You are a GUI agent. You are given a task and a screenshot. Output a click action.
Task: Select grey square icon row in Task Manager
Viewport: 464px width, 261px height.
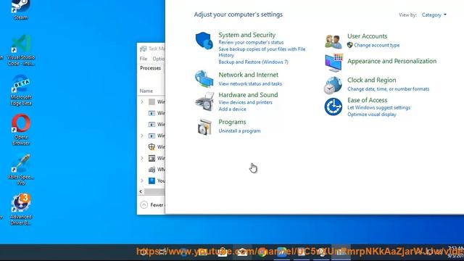pos(152,101)
